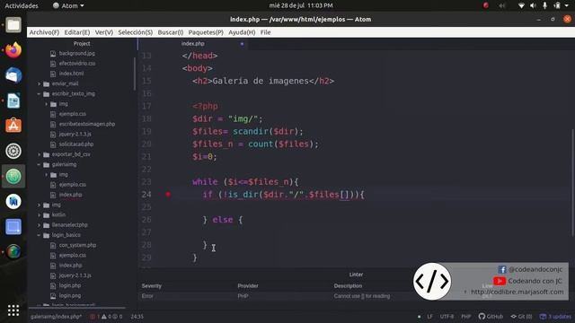Open the Ver(V) menu
This screenshot has width=575, height=323.
coord(104,32)
